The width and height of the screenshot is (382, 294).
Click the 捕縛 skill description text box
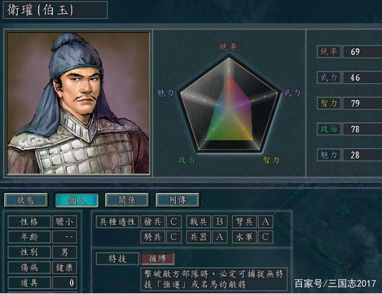(214, 279)
